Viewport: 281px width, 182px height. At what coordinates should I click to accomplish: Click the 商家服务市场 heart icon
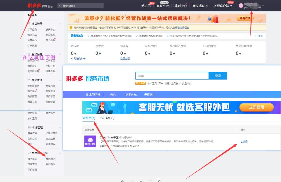point(29,153)
